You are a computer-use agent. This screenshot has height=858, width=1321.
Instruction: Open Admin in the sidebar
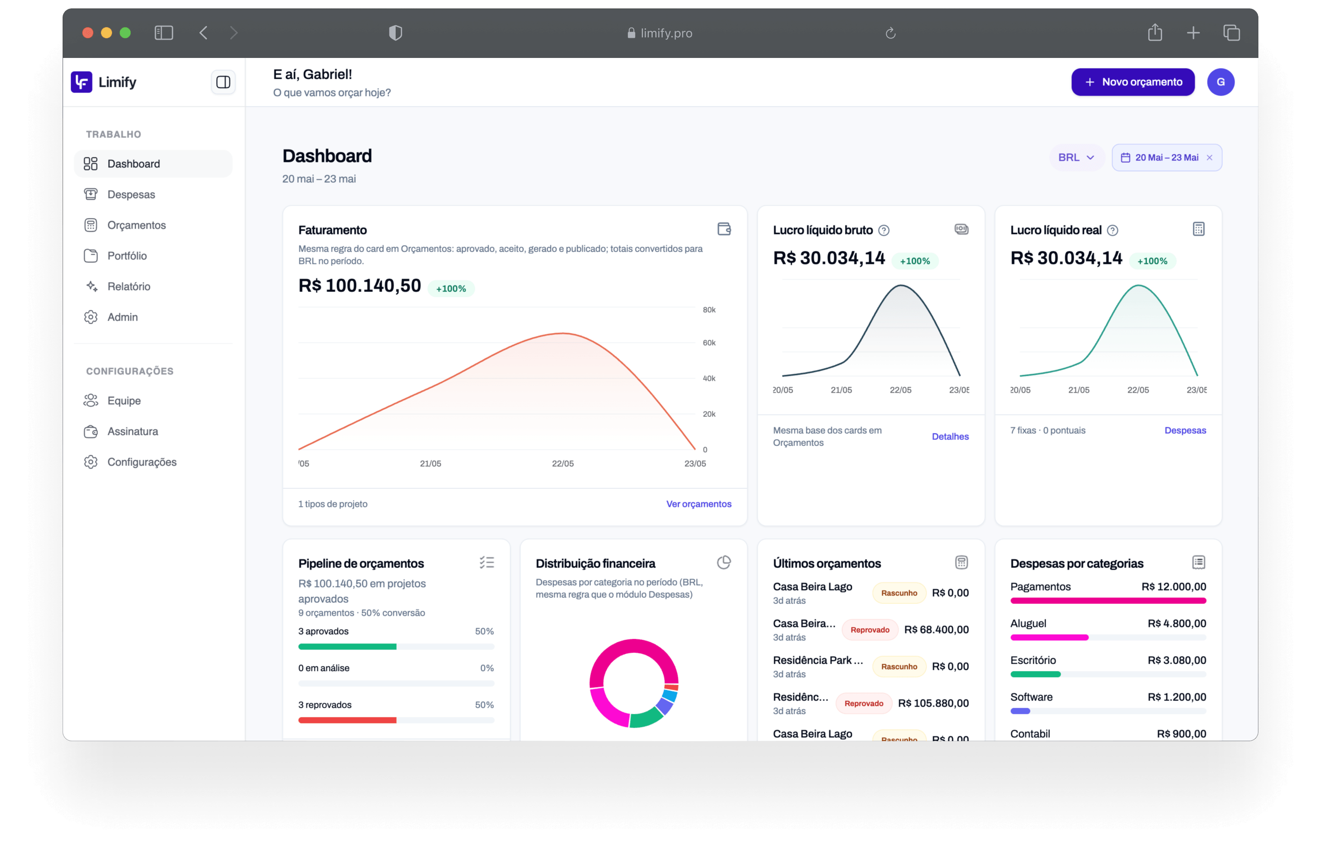click(153, 316)
